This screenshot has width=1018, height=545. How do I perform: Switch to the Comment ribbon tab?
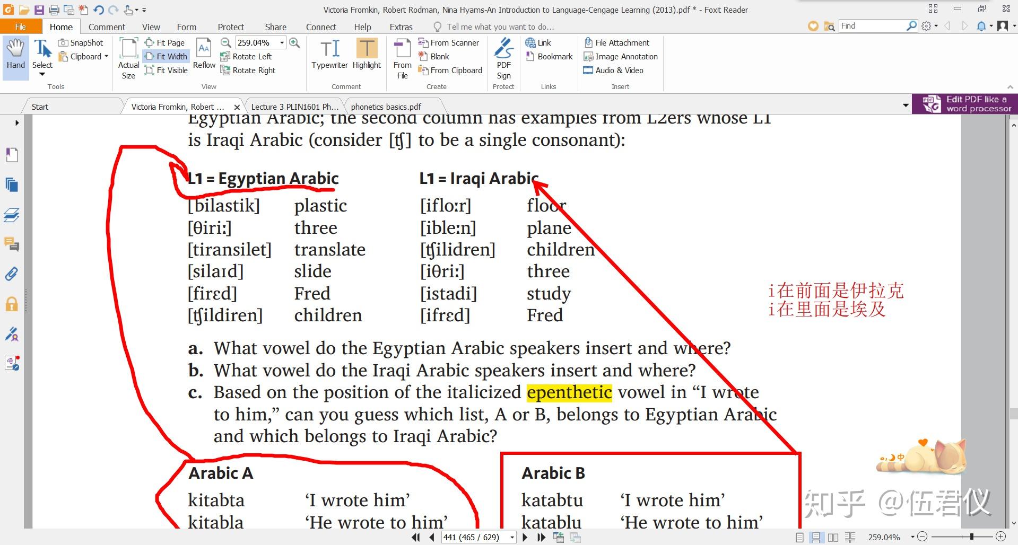[107, 27]
